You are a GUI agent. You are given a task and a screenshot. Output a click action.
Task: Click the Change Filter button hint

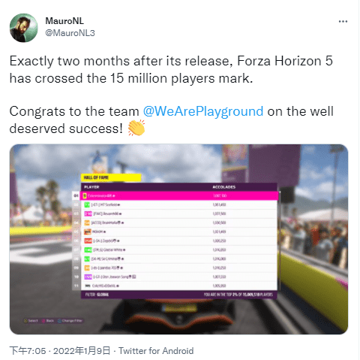pyautogui.click(x=70, y=321)
